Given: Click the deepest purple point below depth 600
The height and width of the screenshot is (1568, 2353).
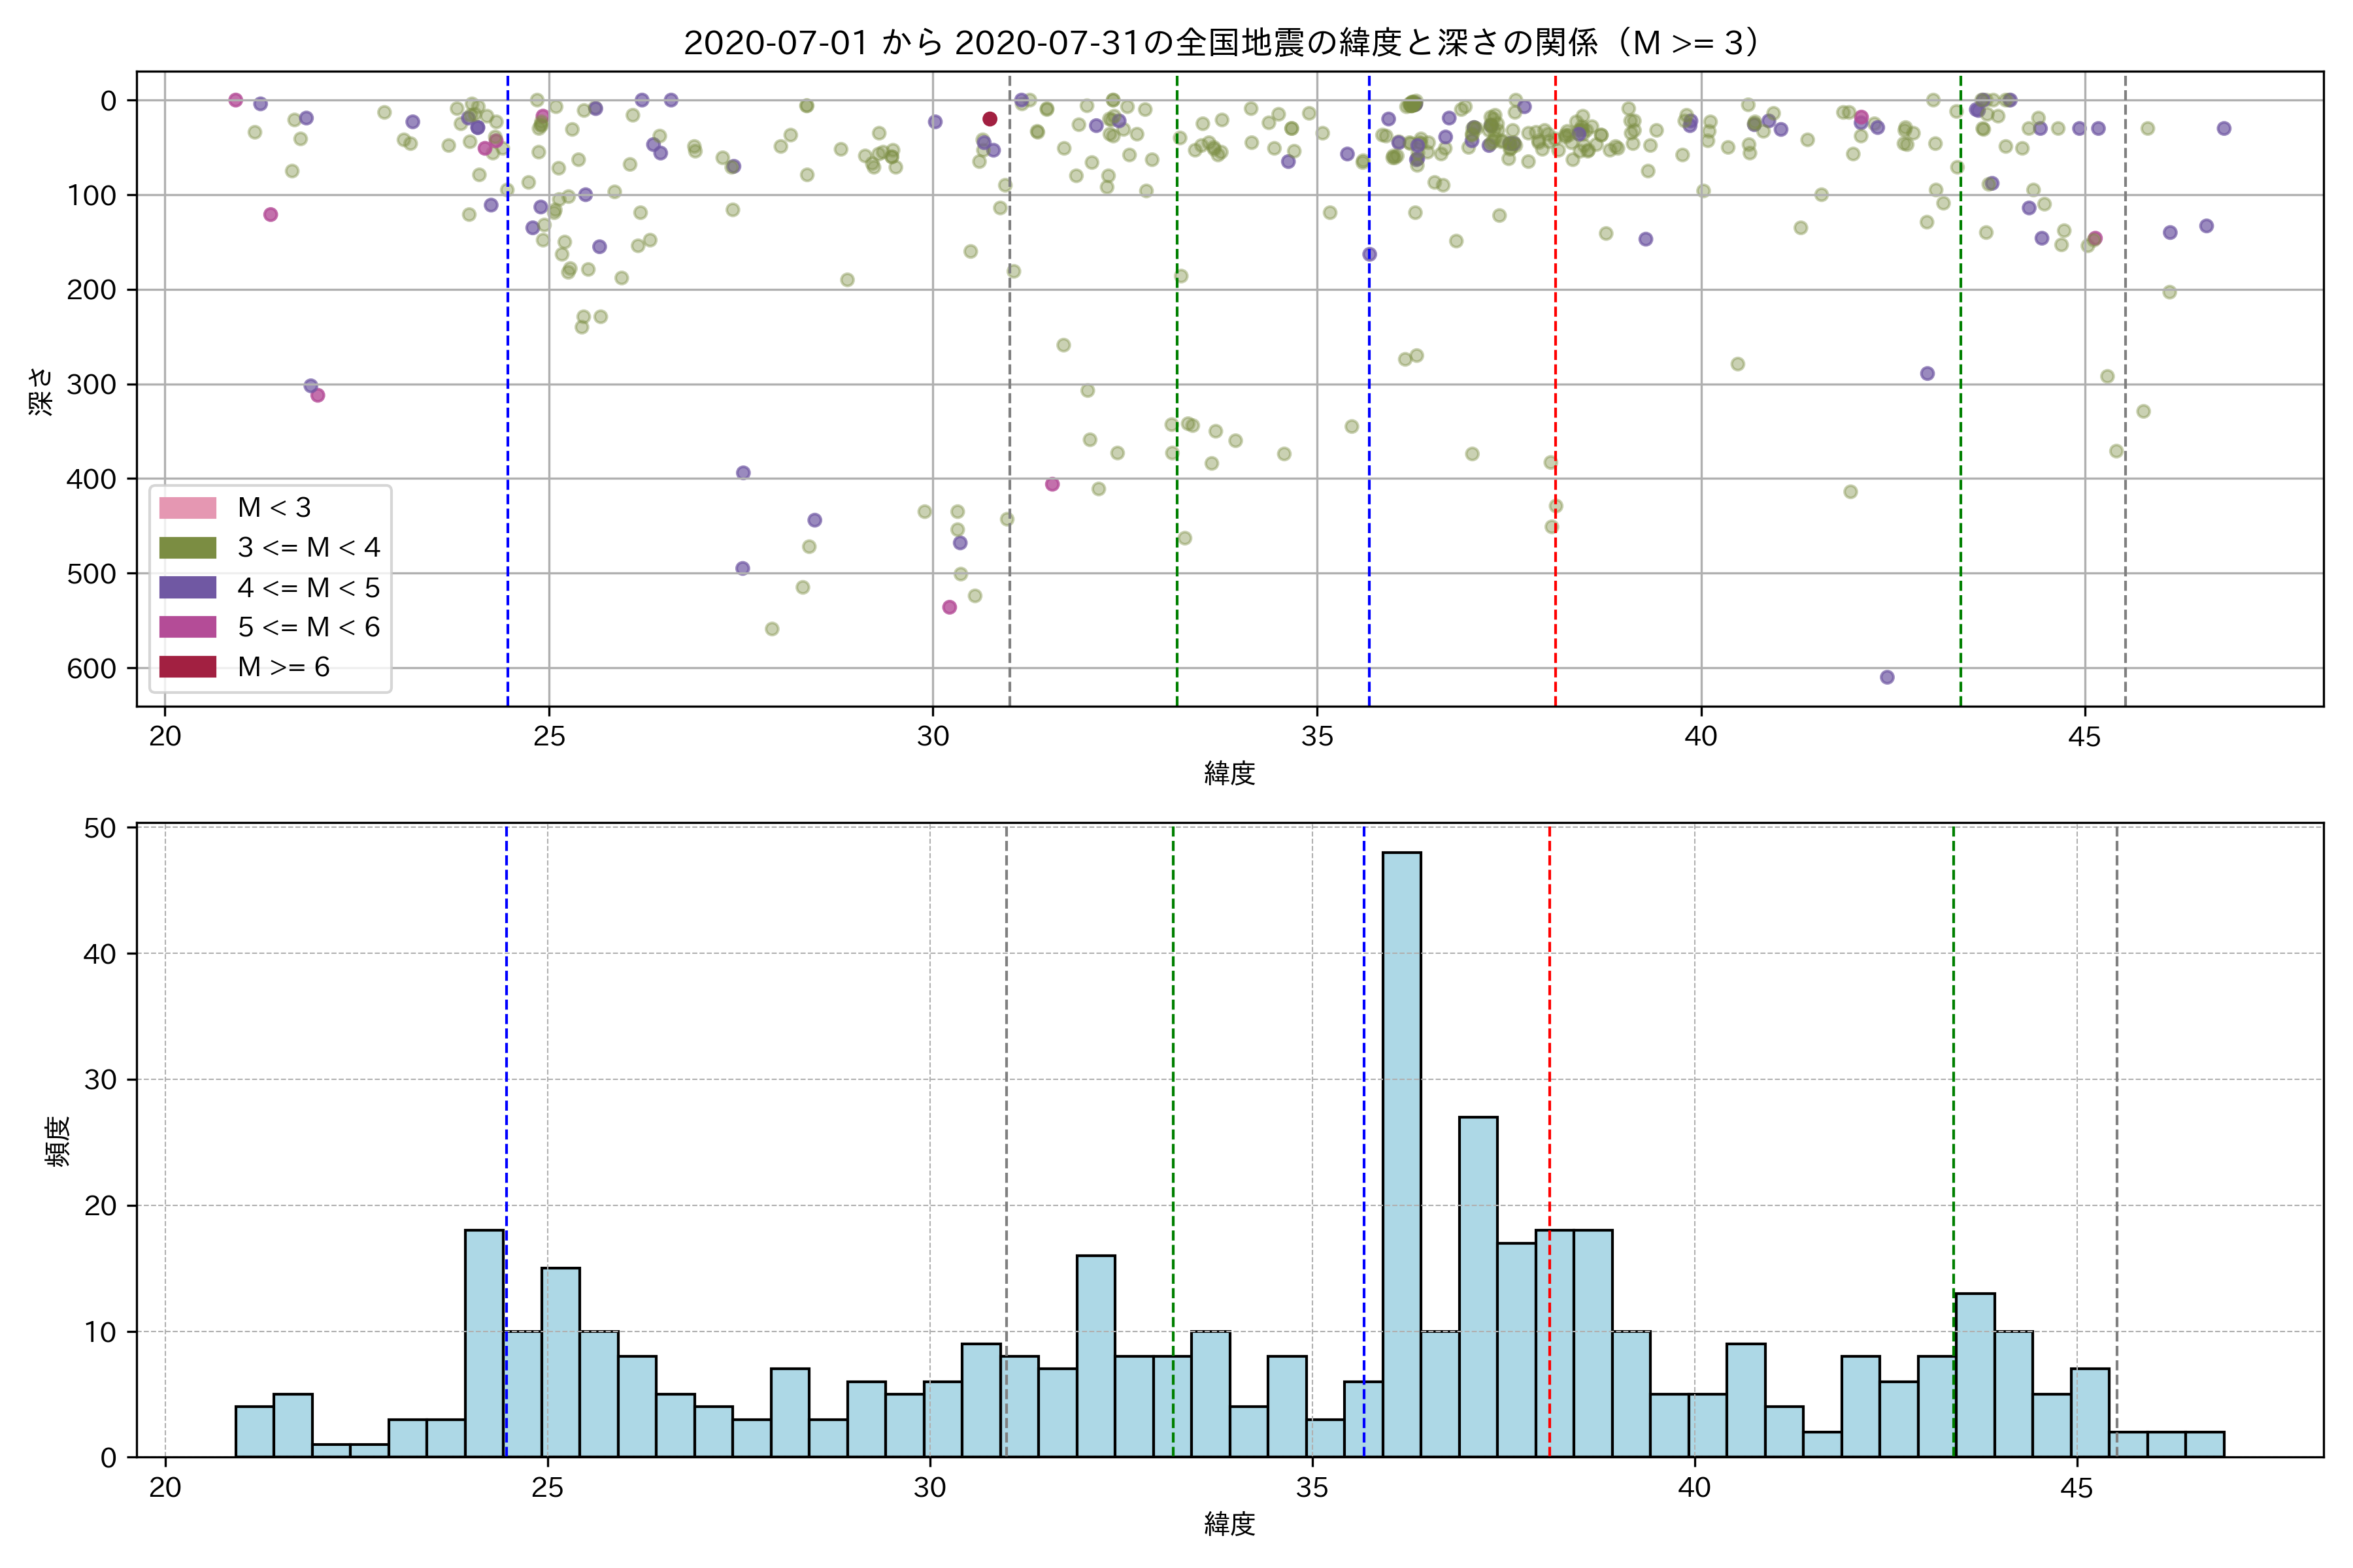Looking at the screenshot, I should click(1887, 677).
